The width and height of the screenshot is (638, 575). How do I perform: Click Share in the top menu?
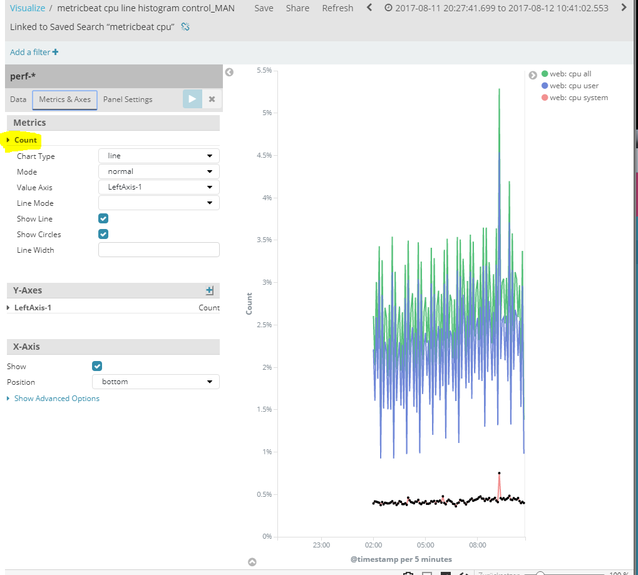(x=297, y=8)
